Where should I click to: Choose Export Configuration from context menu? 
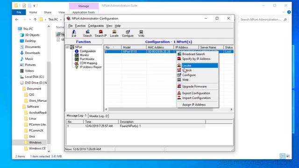[x=197, y=93]
